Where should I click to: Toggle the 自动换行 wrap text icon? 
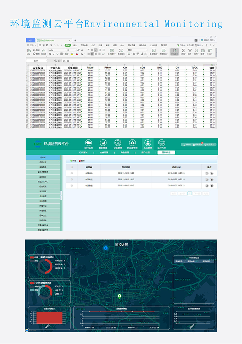pyautogui.click(x=121, y=50)
